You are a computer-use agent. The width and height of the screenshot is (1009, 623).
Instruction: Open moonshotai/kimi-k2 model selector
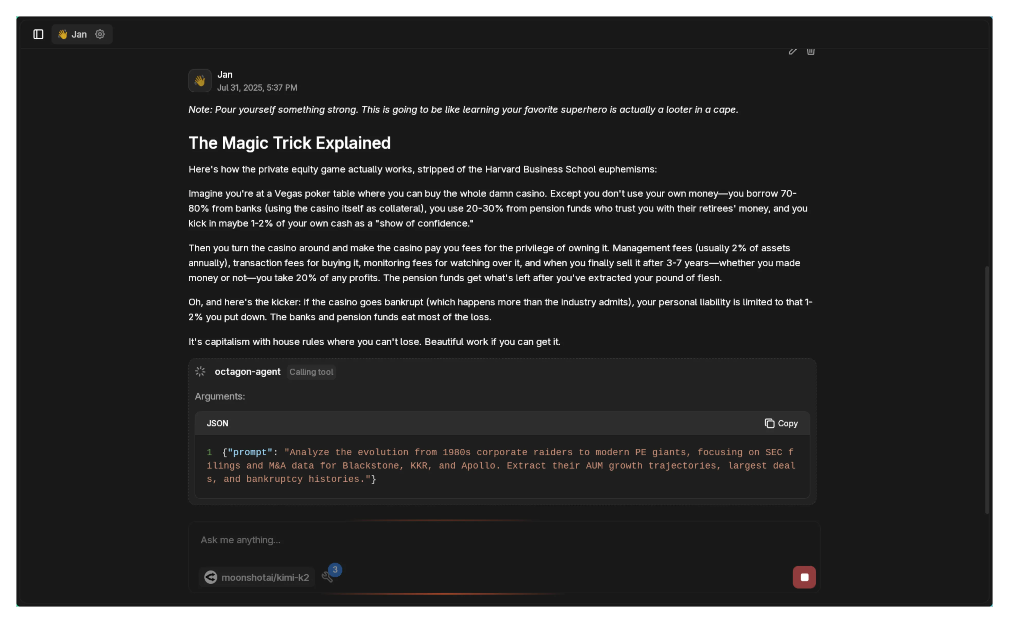pos(265,577)
